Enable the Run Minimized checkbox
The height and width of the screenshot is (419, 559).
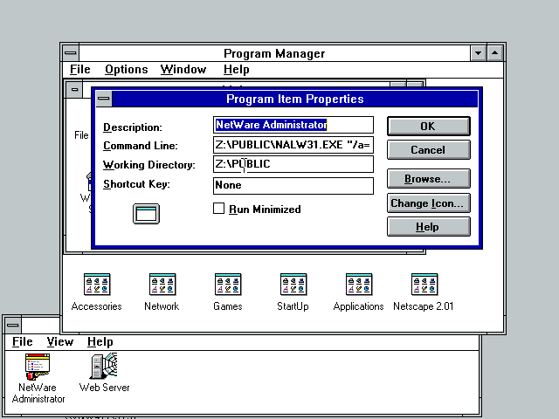pos(218,209)
